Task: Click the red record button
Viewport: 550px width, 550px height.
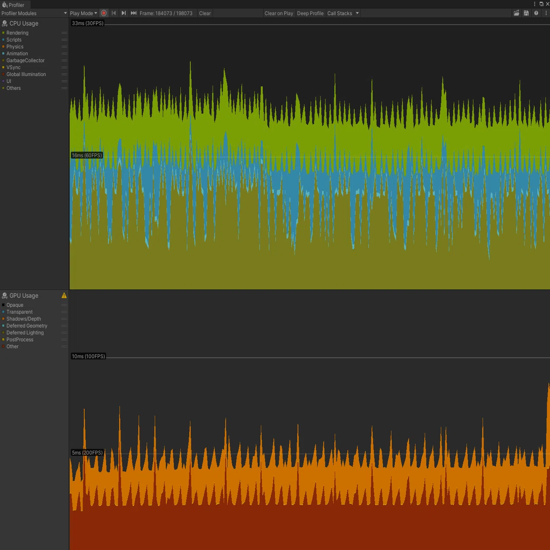Action: (104, 13)
